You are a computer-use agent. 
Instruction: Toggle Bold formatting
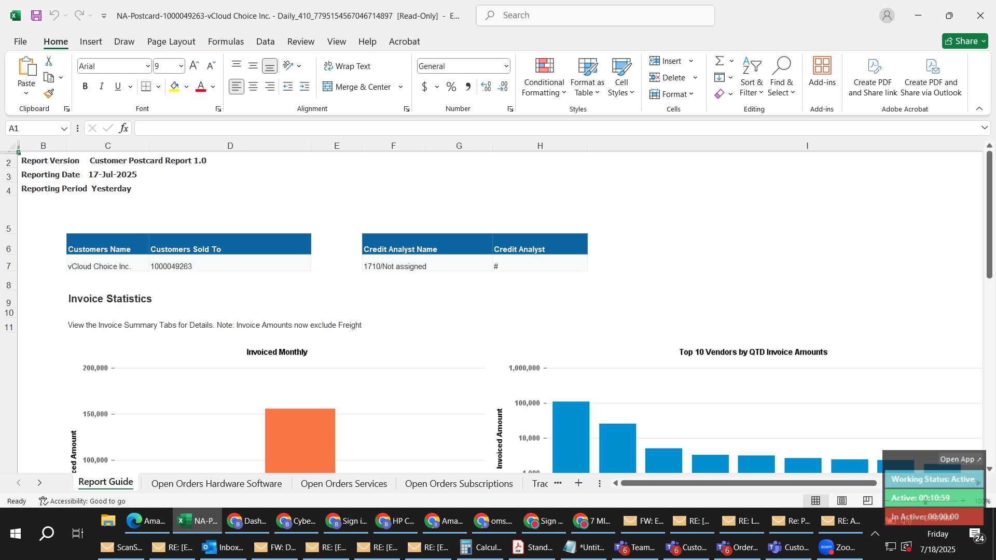85,87
